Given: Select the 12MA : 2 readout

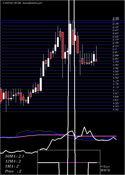Looking at the screenshot, I should click(x=13, y=161).
